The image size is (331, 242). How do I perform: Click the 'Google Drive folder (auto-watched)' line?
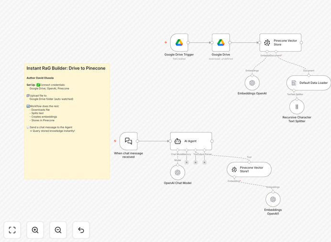pos(51,99)
